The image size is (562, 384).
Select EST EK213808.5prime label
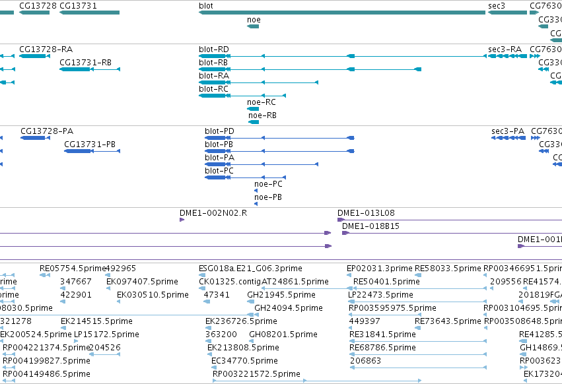tap(243, 348)
